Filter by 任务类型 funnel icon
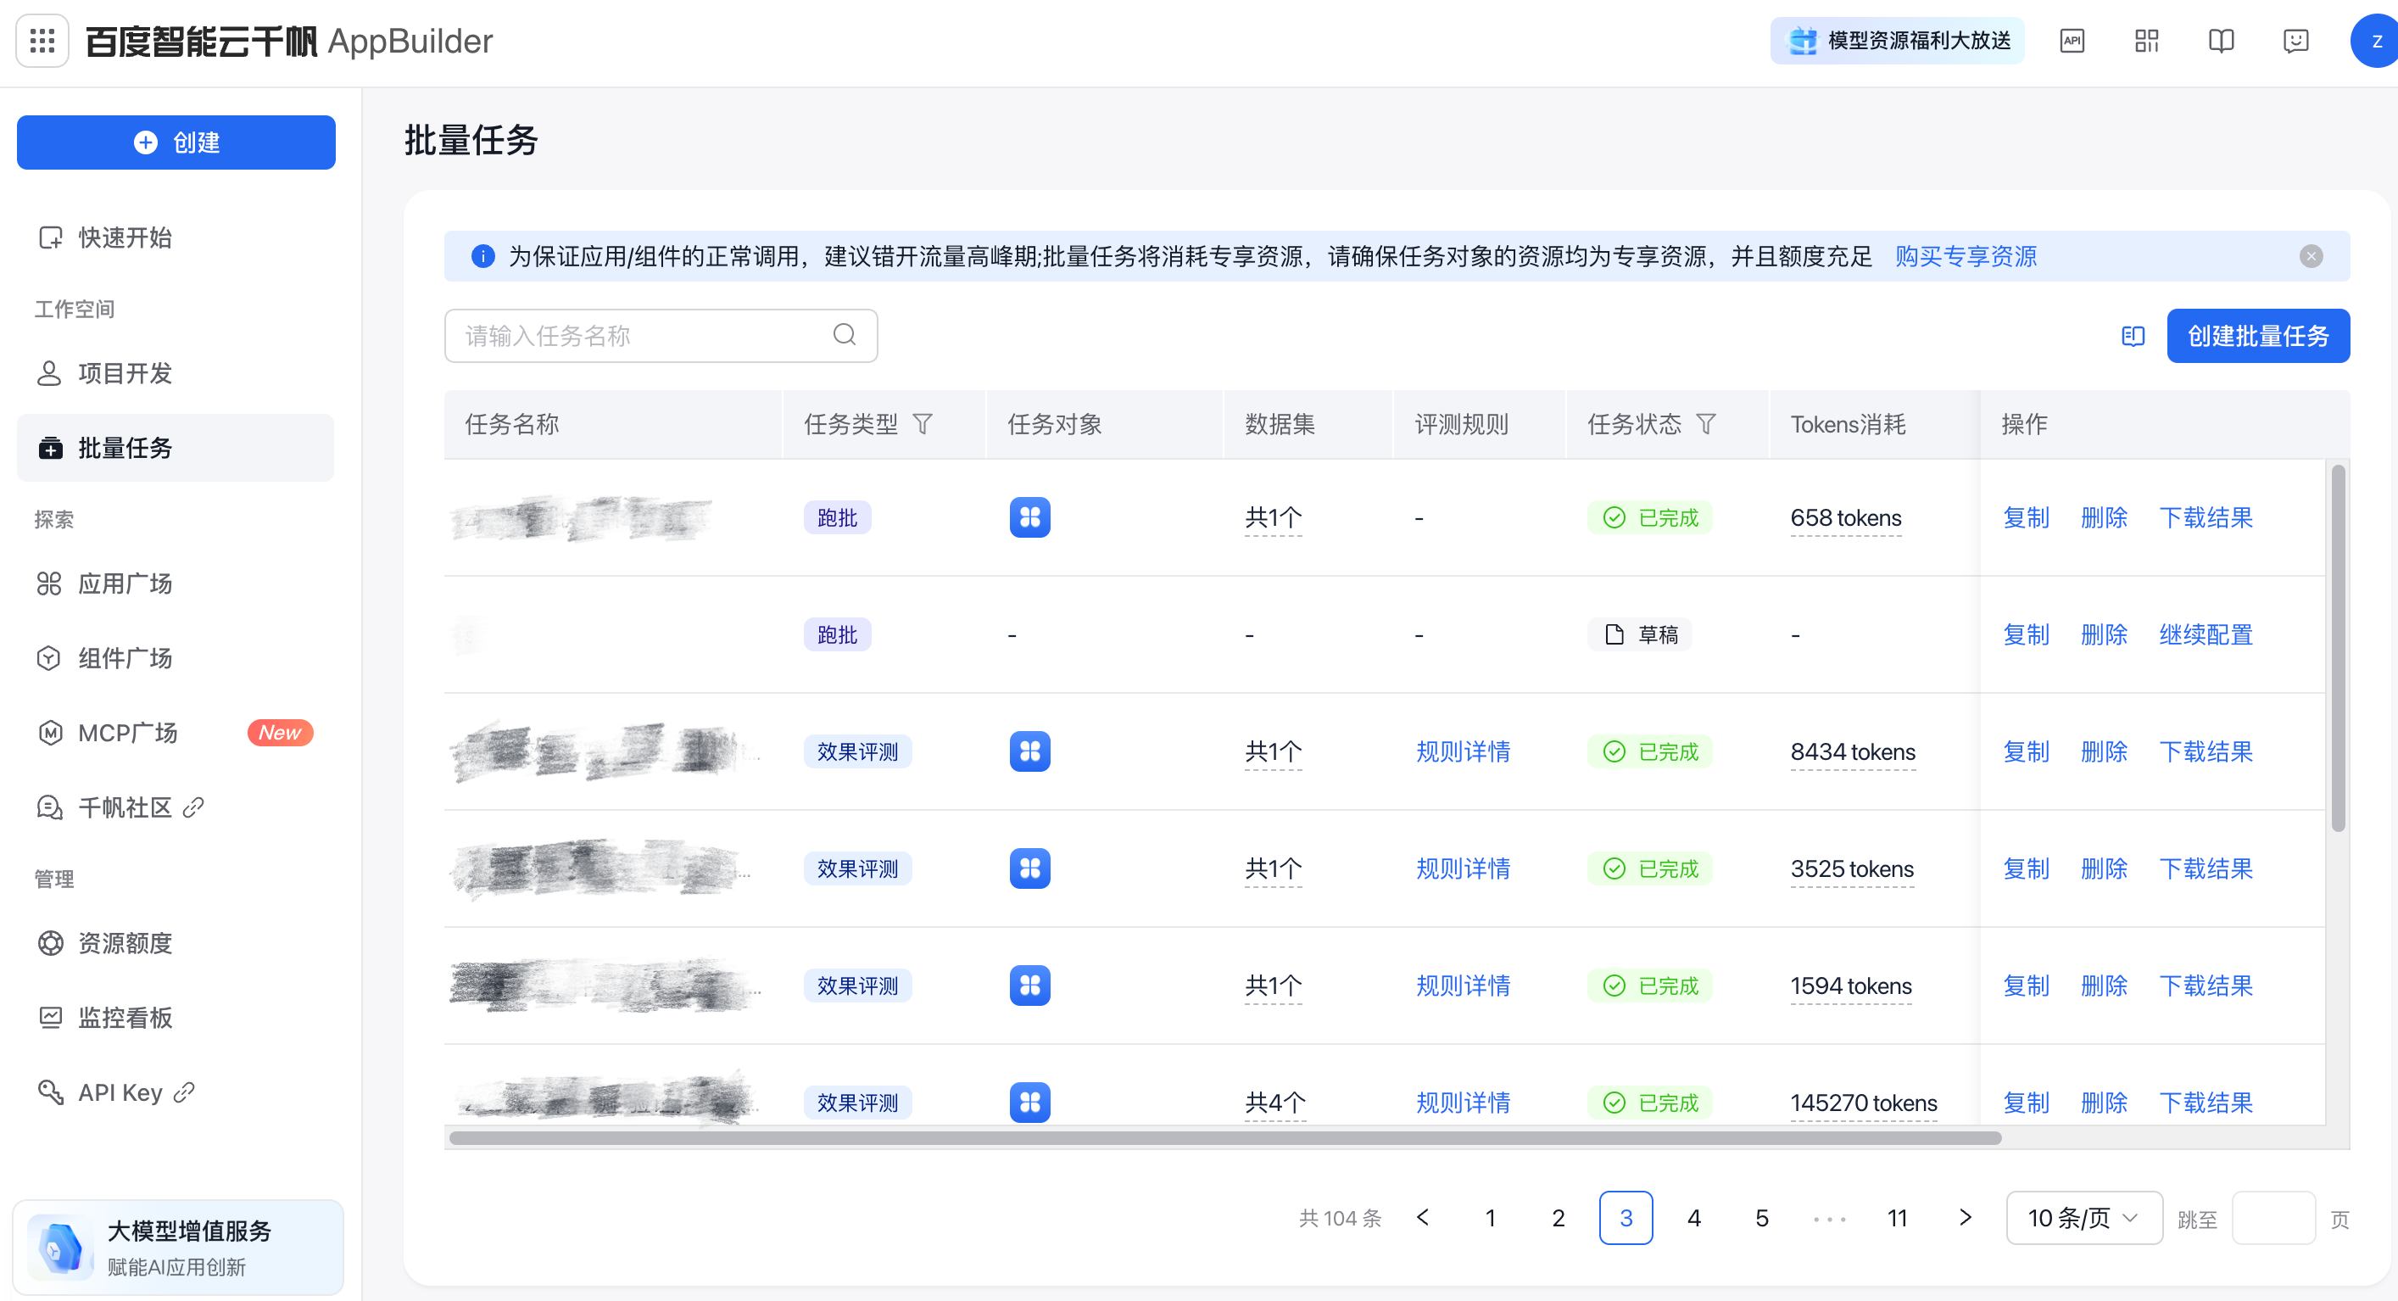This screenshot has width=2398, height=1301. click(x=923, y=425)
